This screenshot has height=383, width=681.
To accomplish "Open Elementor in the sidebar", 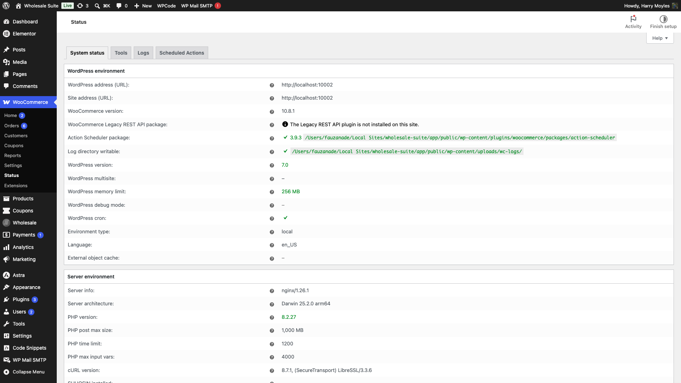I will click(28, 34).
